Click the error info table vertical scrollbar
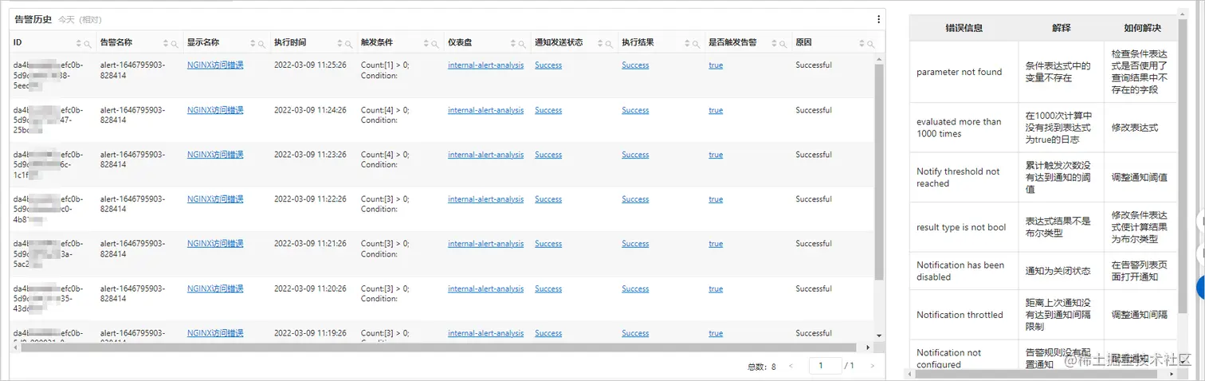This screenshot has height=381, width=1205. tap(1183, 167)
